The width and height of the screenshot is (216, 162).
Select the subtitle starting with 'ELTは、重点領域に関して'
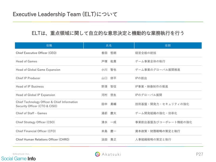[108, 33]
